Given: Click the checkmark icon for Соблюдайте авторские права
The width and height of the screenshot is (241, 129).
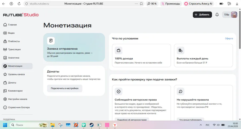Looking at the screenshot, I should [119, 92].
